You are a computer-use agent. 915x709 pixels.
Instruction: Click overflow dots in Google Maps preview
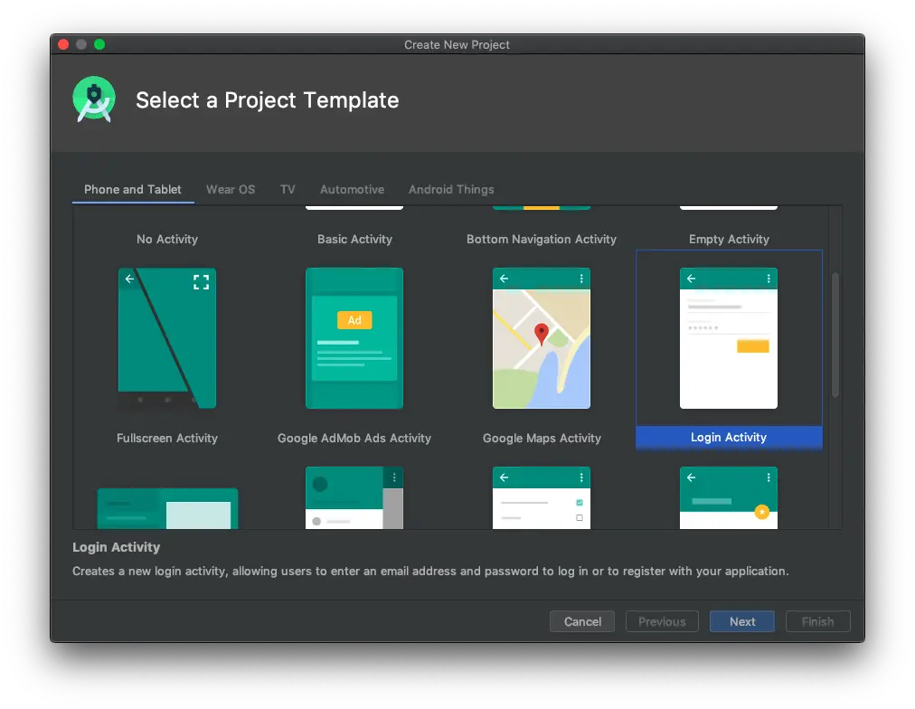[581, 279]
